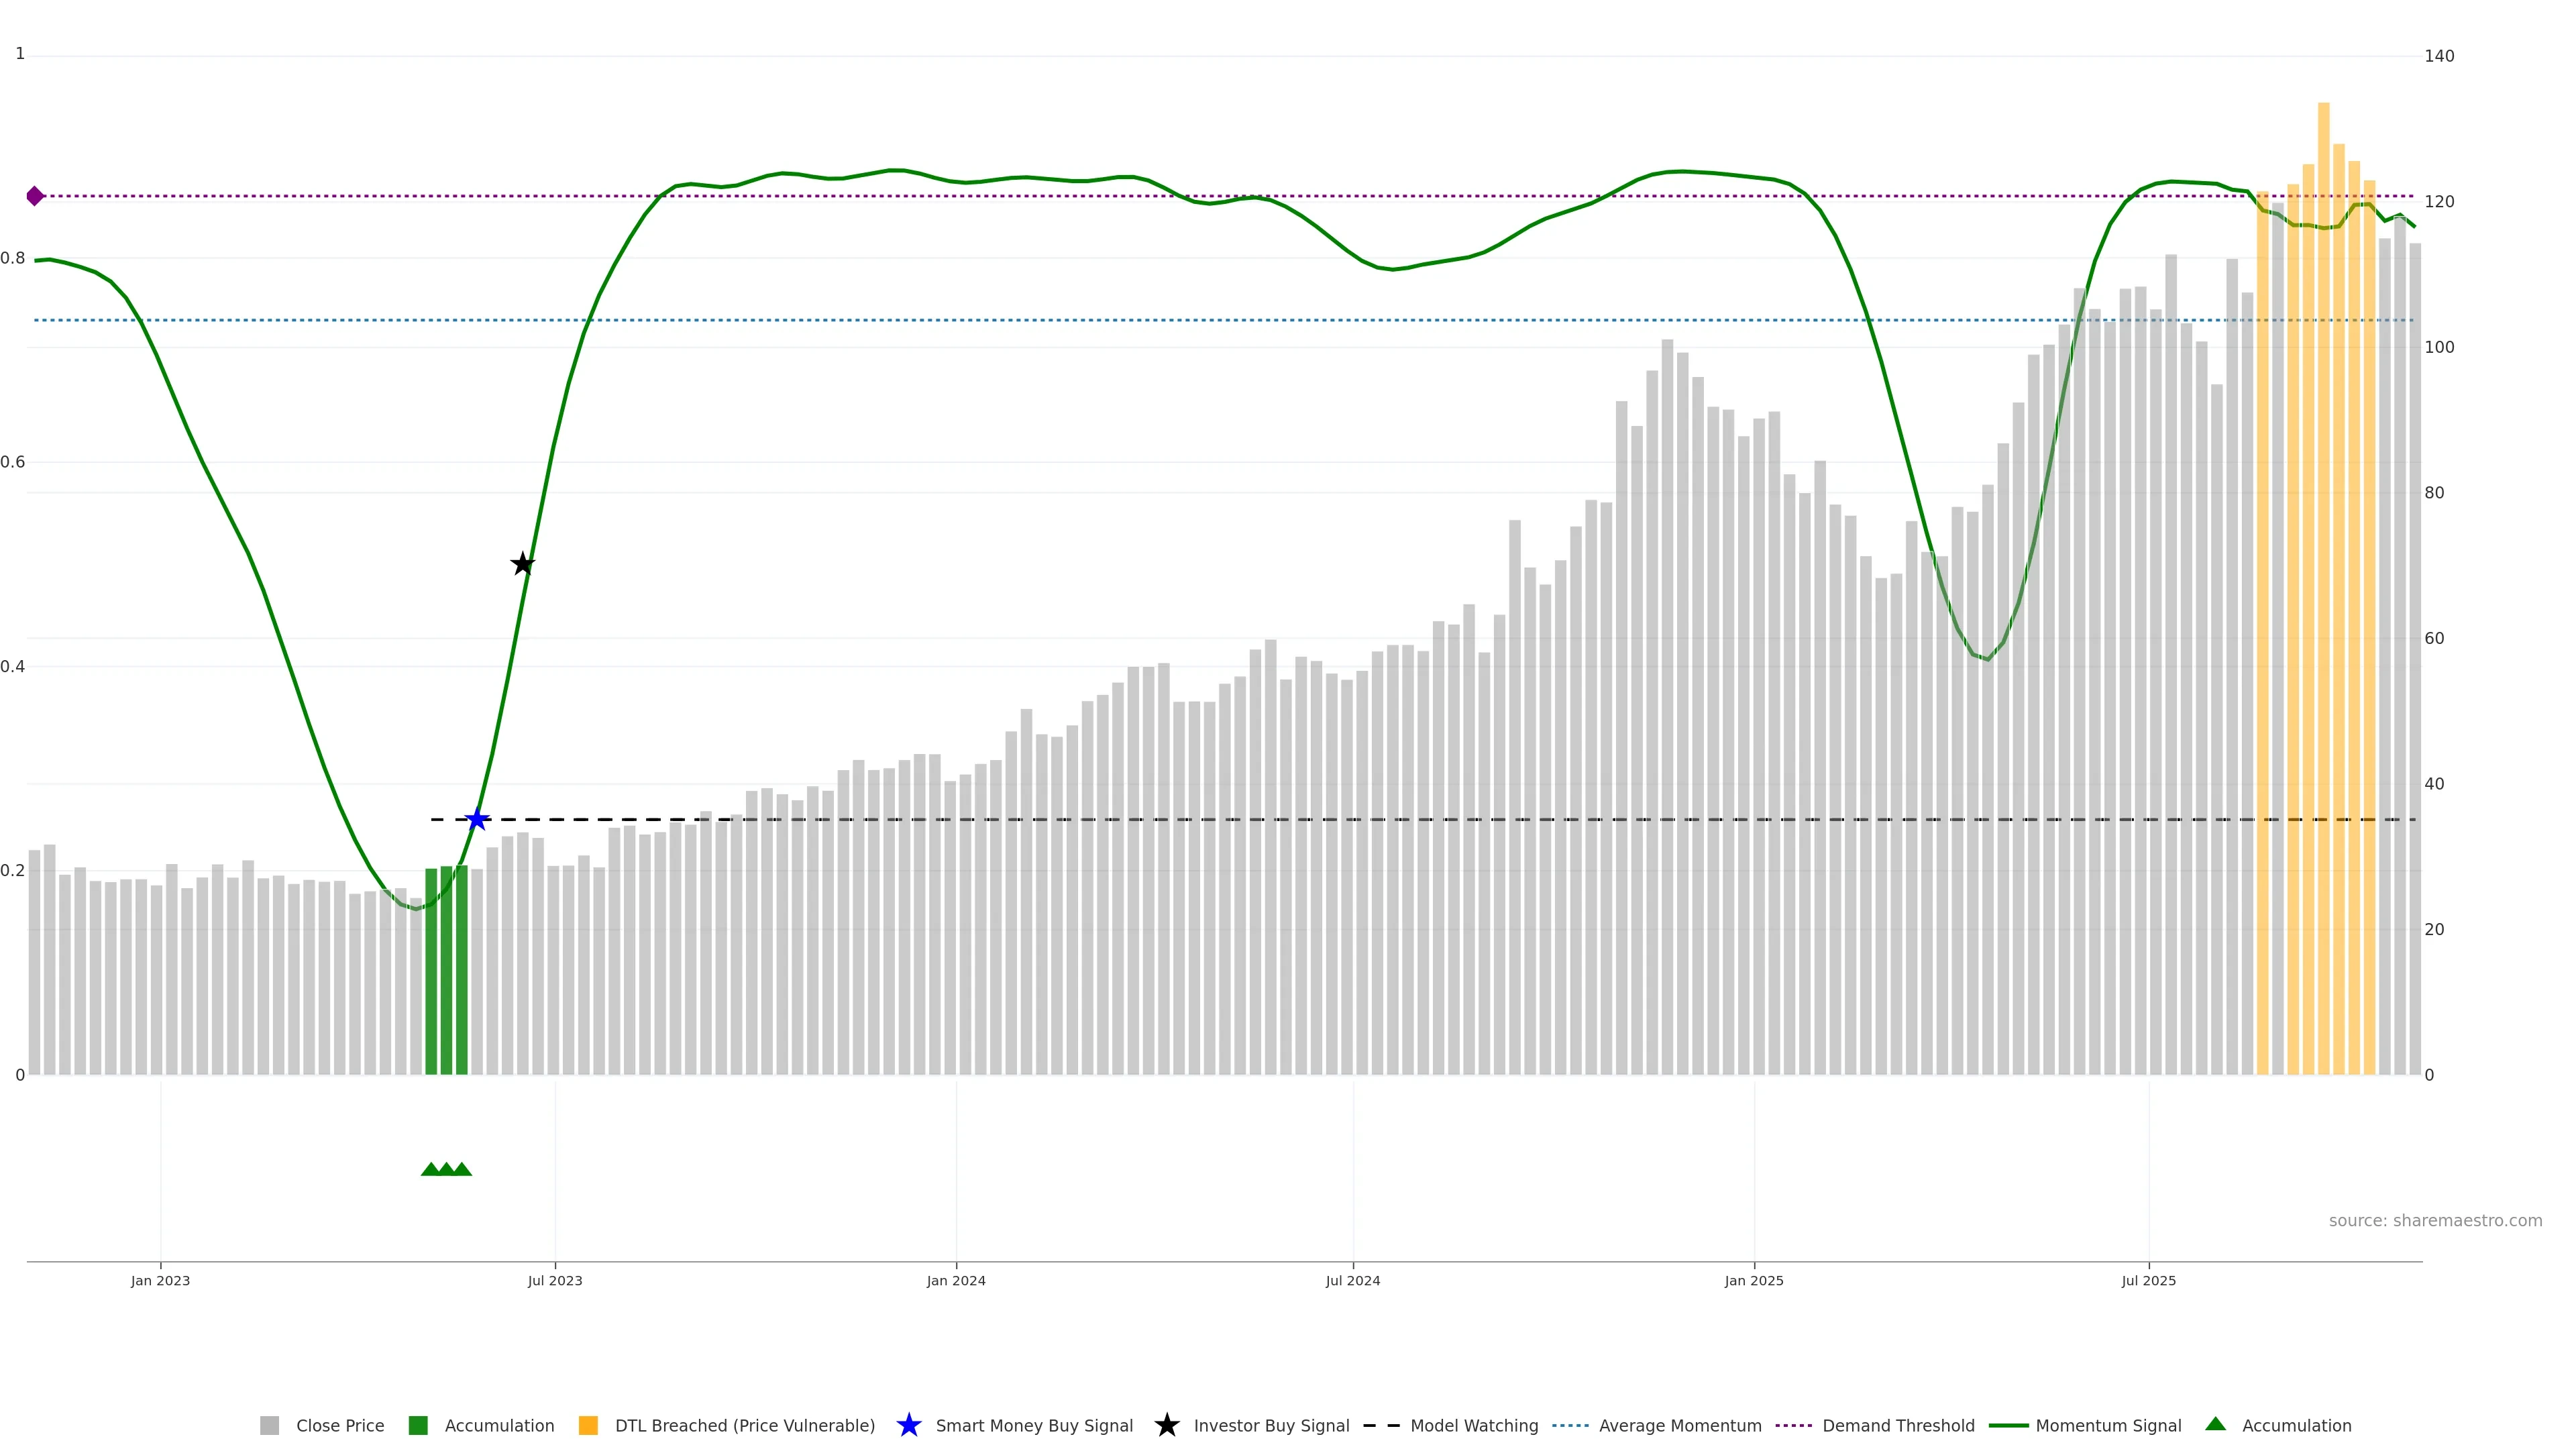This screenshot has height=1449, width=2576.
Task: Click the green accumulation triangles below chart
Action: click(x=446, y=1169)
